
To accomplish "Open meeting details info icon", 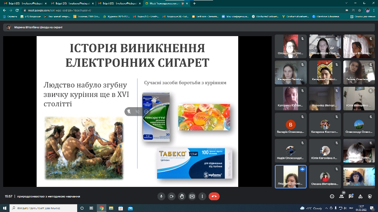I will coord(332,196).
